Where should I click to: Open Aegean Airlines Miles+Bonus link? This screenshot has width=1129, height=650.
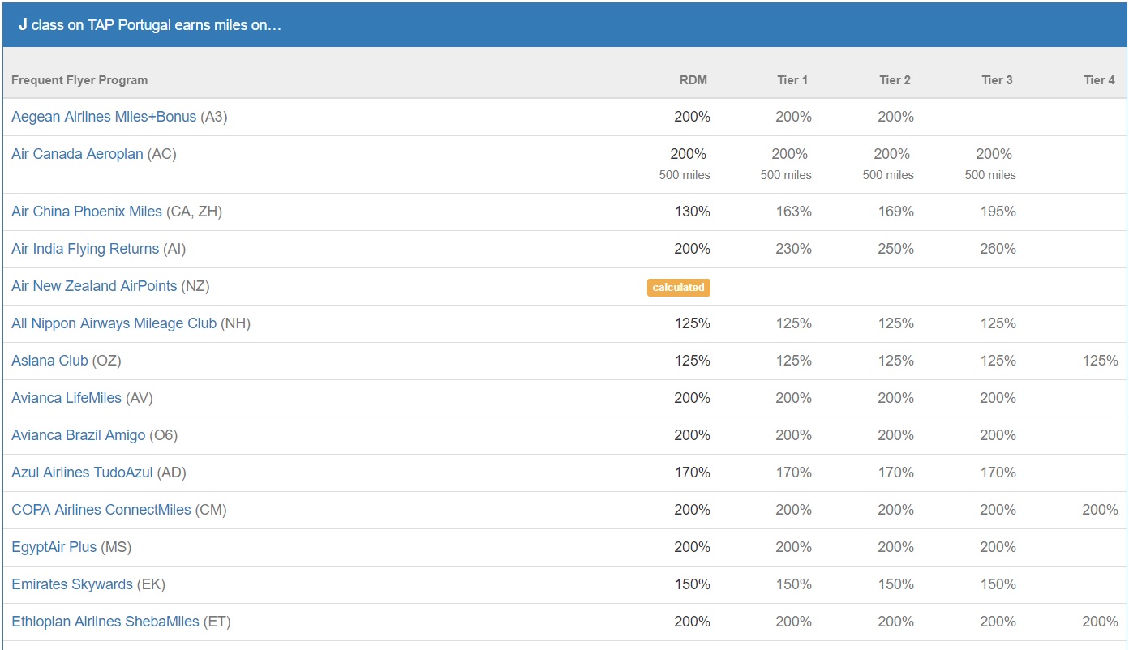click(x=104, y=117)
